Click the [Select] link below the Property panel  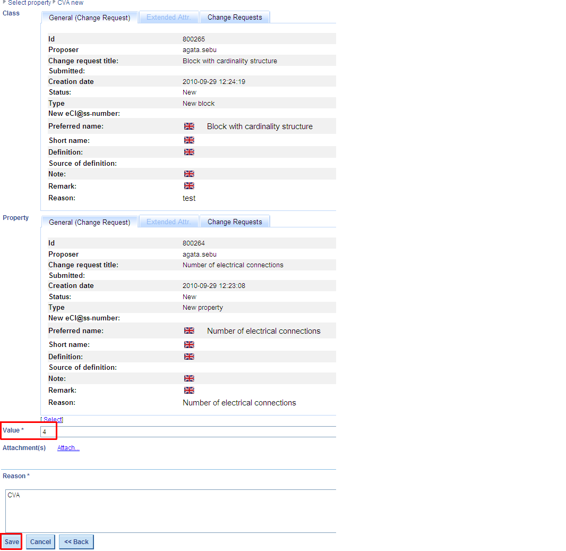pyautogui.click(x=52, y=420)
